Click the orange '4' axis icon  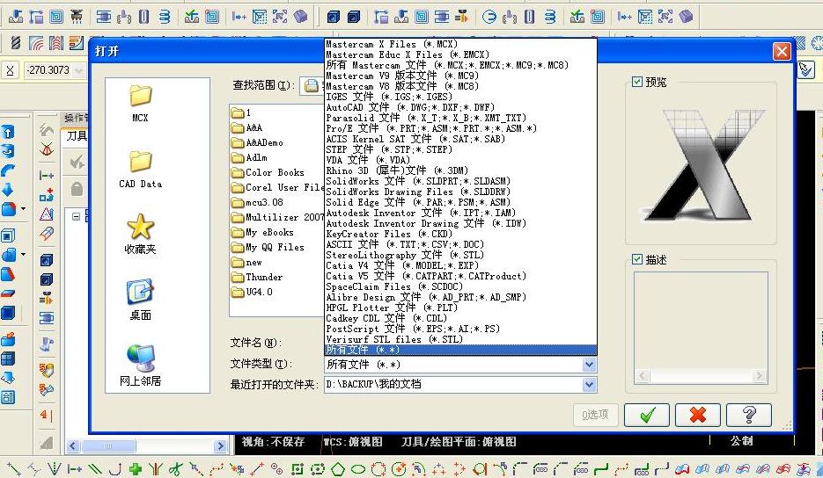pos(46,416)
